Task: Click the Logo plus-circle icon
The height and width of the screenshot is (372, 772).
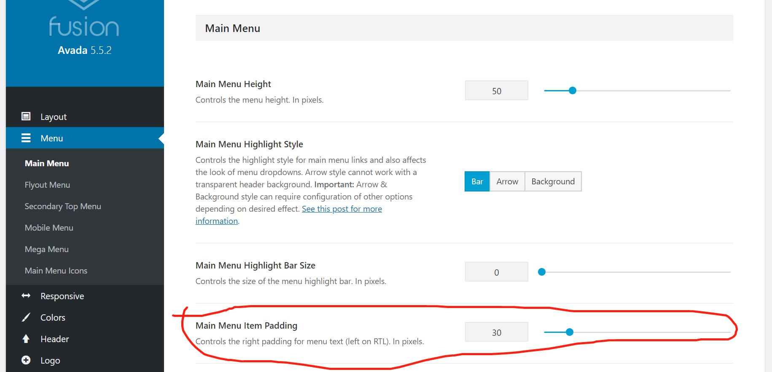Action: pyautogui.click(x=26, y=360)
